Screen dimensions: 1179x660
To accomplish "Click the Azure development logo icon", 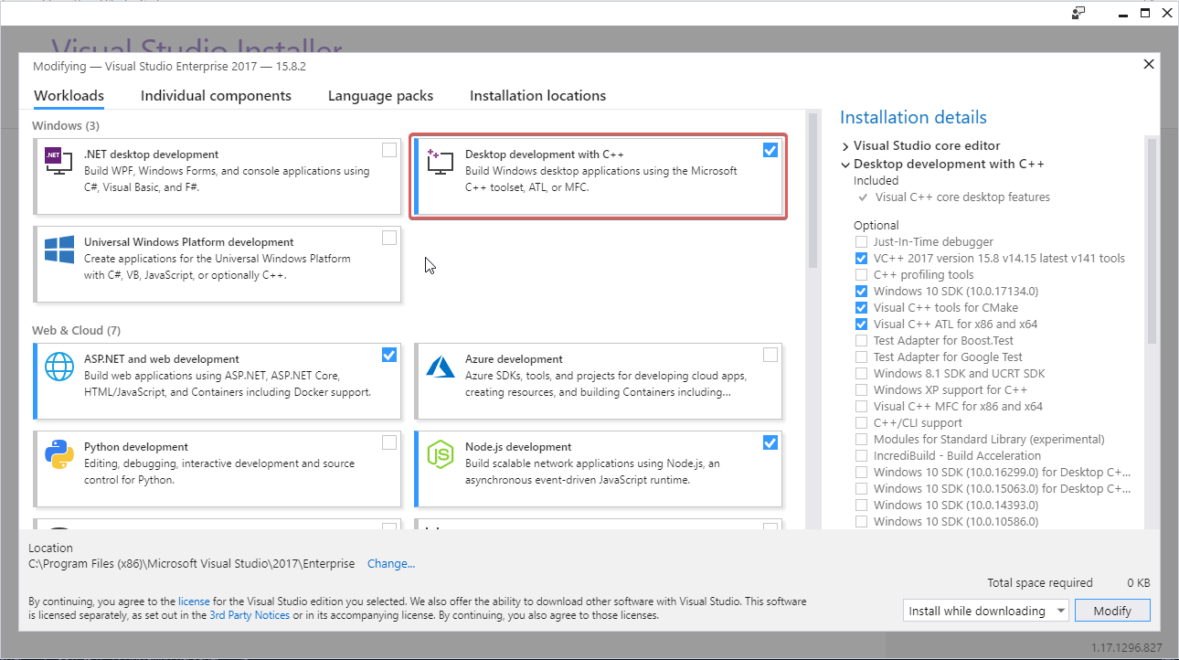I will [441, 367].
